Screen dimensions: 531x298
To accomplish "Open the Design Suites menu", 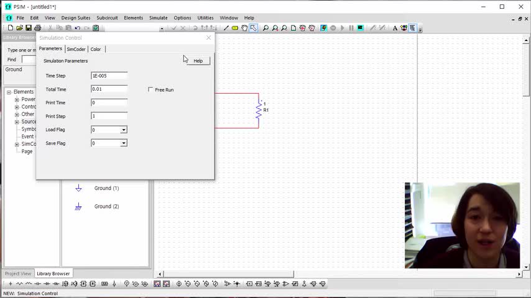I will point(76,18).
